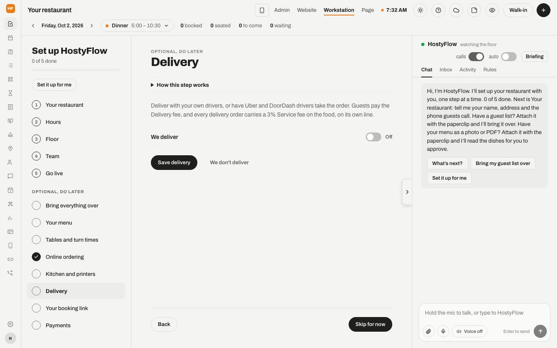
Task: Switch to Page tab
Action: 368,10
